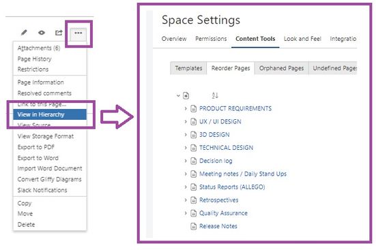This screenshot has height=250, width=376.
Task: Open Meeting notes / Daily Stand Ups link
Action: click(x=243, y=174)
